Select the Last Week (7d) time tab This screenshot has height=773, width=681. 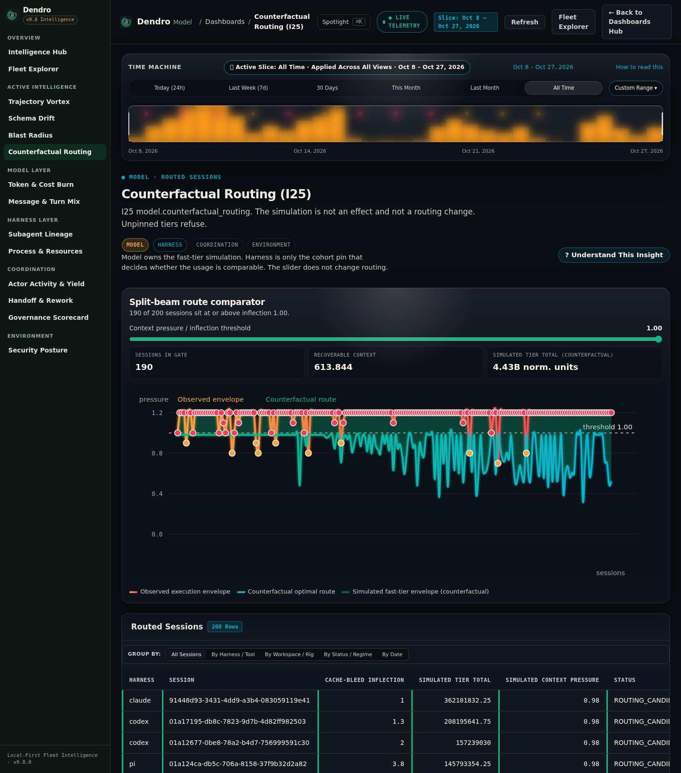point(248,88)
